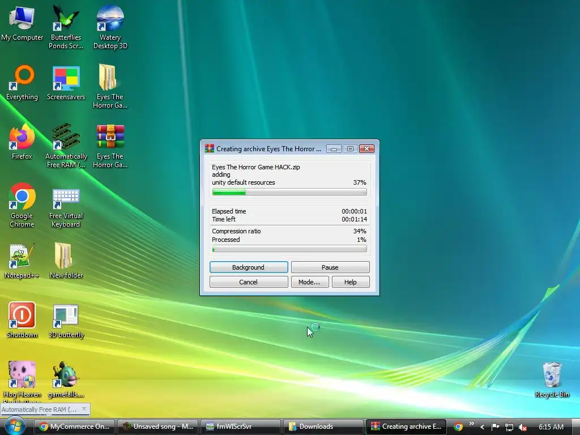Select the Recycle Bin icon
Viewport: 580px width, 435px height.
click(552, 380)
